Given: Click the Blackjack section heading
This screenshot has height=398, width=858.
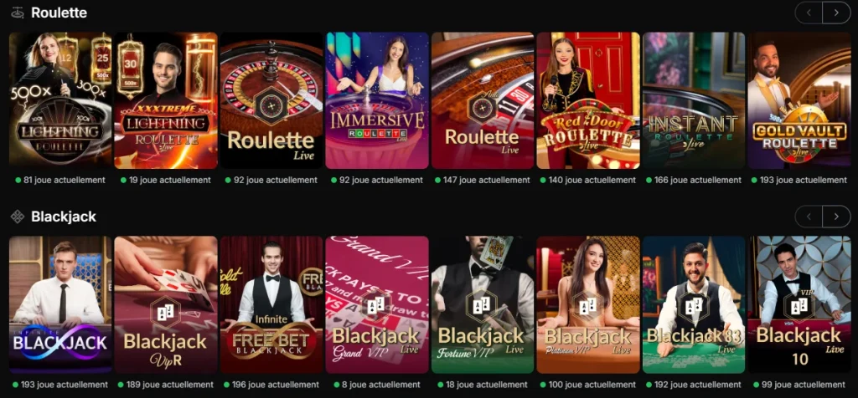Looking at the screenshot, I should point(64,217).
